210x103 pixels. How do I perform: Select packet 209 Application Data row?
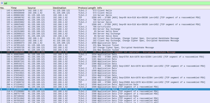tap(105, 85)
